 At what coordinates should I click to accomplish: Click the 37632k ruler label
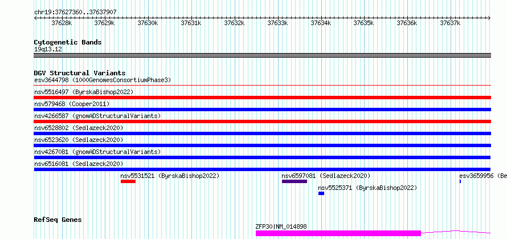(235, 23)
